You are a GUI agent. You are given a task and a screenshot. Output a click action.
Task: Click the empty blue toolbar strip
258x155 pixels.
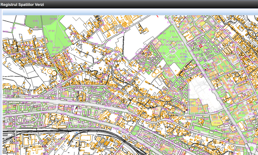click(x=129, y=12)
